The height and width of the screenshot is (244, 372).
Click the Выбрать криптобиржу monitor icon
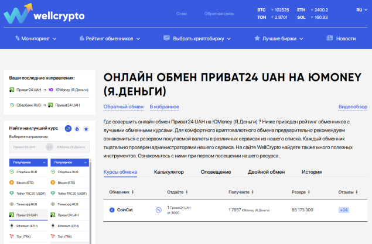click(166, 38)
